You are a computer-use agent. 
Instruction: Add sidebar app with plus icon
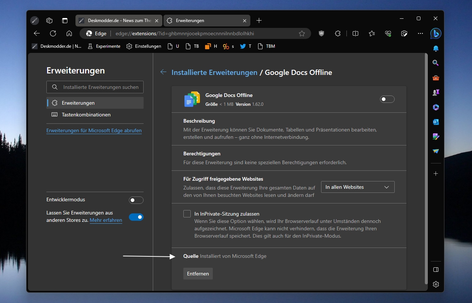pyautogui.click(x=436, y=173)
